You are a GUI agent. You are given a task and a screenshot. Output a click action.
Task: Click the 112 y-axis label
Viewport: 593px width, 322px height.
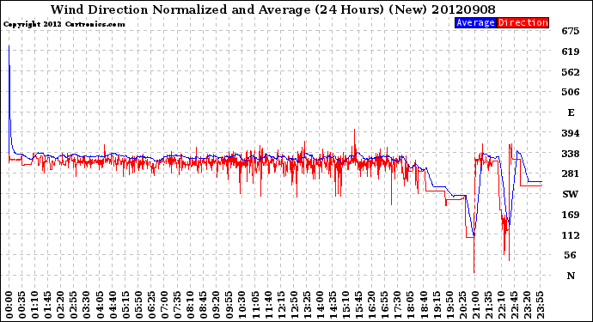pos(571,235)
